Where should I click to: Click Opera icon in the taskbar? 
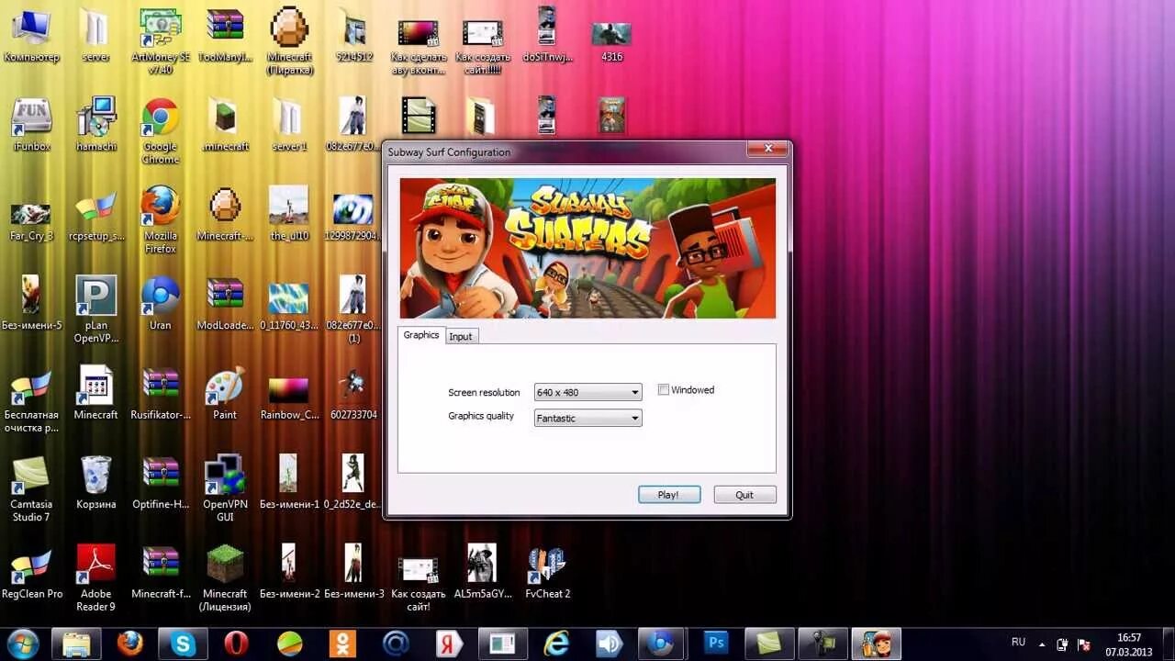coord(236,644)
